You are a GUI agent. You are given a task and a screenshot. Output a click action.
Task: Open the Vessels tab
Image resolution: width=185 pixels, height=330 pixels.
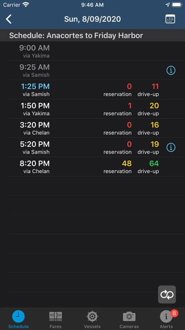point(92,320)
